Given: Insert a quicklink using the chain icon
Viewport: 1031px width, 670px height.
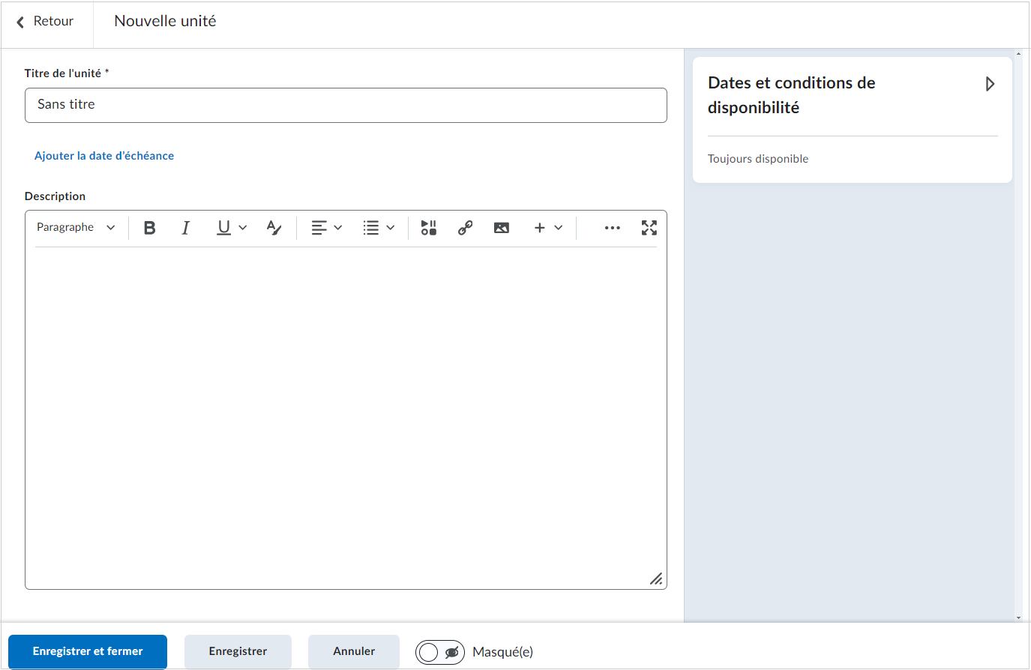Looking at the screenshot, I should [x=465, y=228].
